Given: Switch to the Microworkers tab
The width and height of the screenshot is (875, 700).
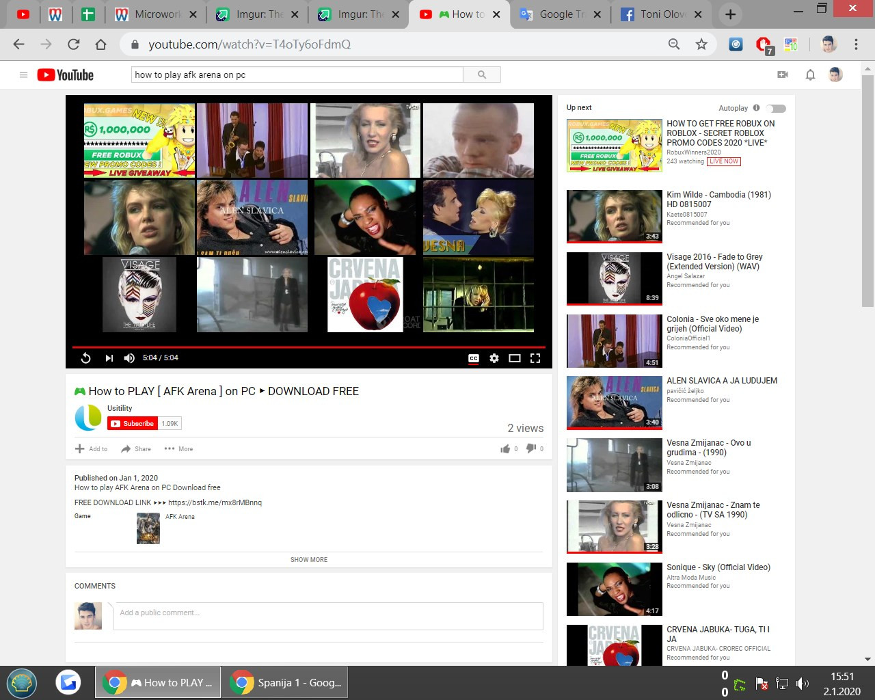Looking at the screenshot, I should pyautogui.click(x=156, y=14).
